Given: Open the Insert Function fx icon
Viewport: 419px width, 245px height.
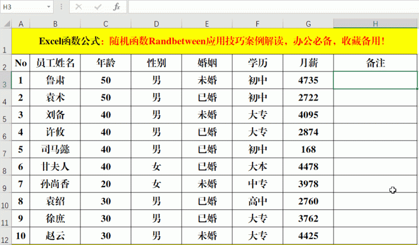Looking at the screenshot, I should 117,7.
